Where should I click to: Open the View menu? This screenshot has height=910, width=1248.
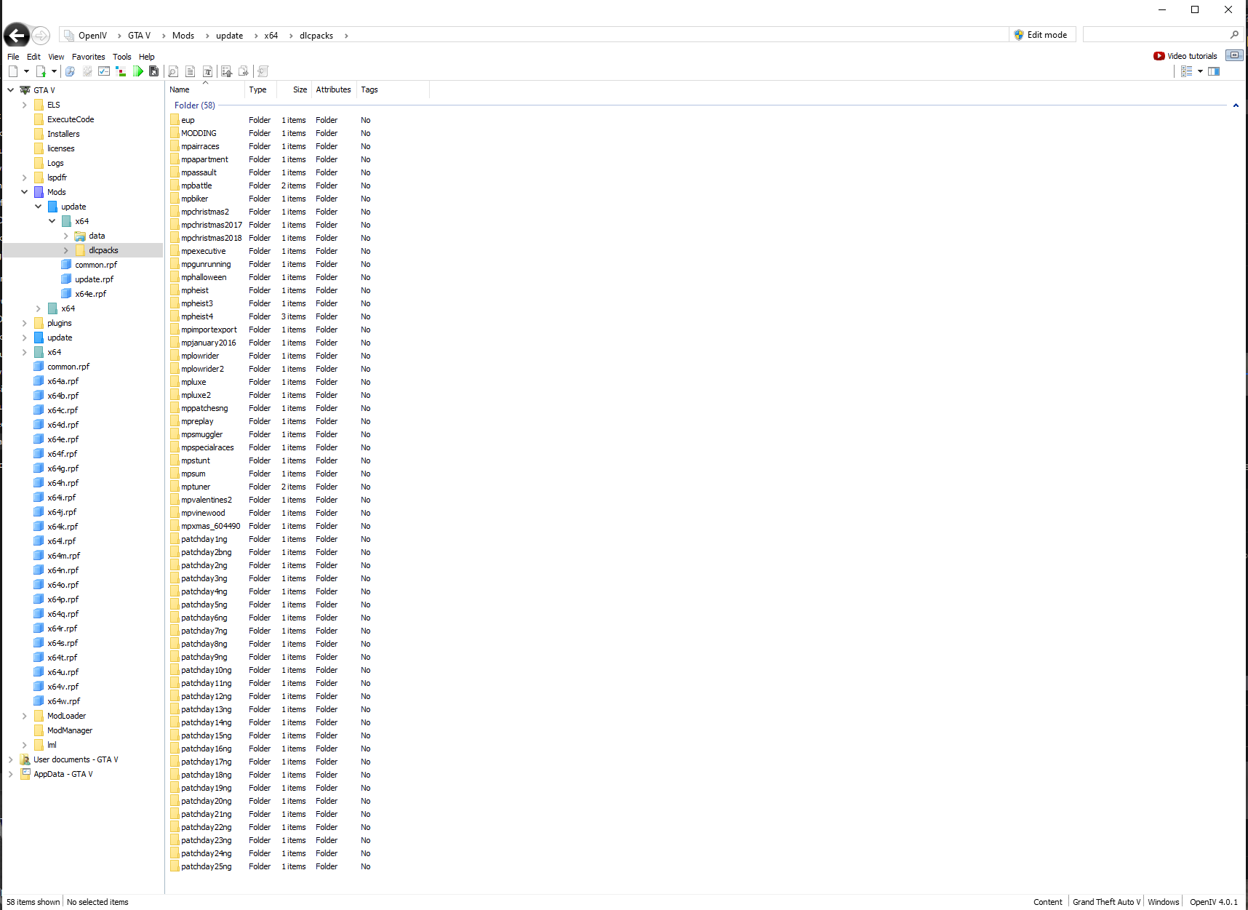tap(56, 57)
